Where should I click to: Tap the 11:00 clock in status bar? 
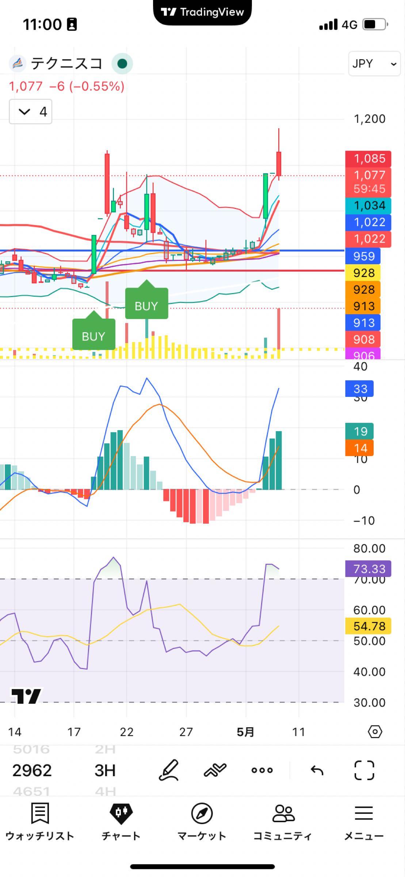tap(42, 24)
